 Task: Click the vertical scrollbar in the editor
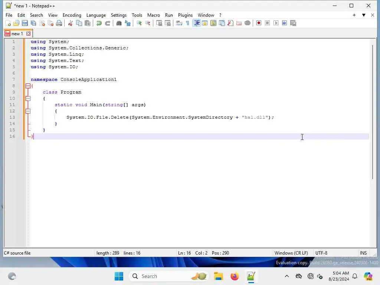[x=373, y=112]
